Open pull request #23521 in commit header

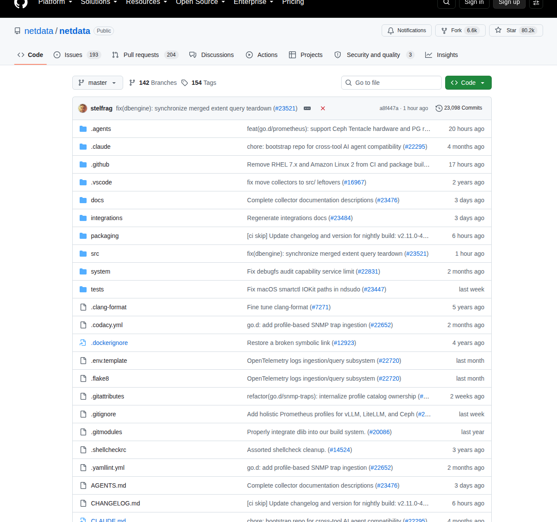(285, 108)
